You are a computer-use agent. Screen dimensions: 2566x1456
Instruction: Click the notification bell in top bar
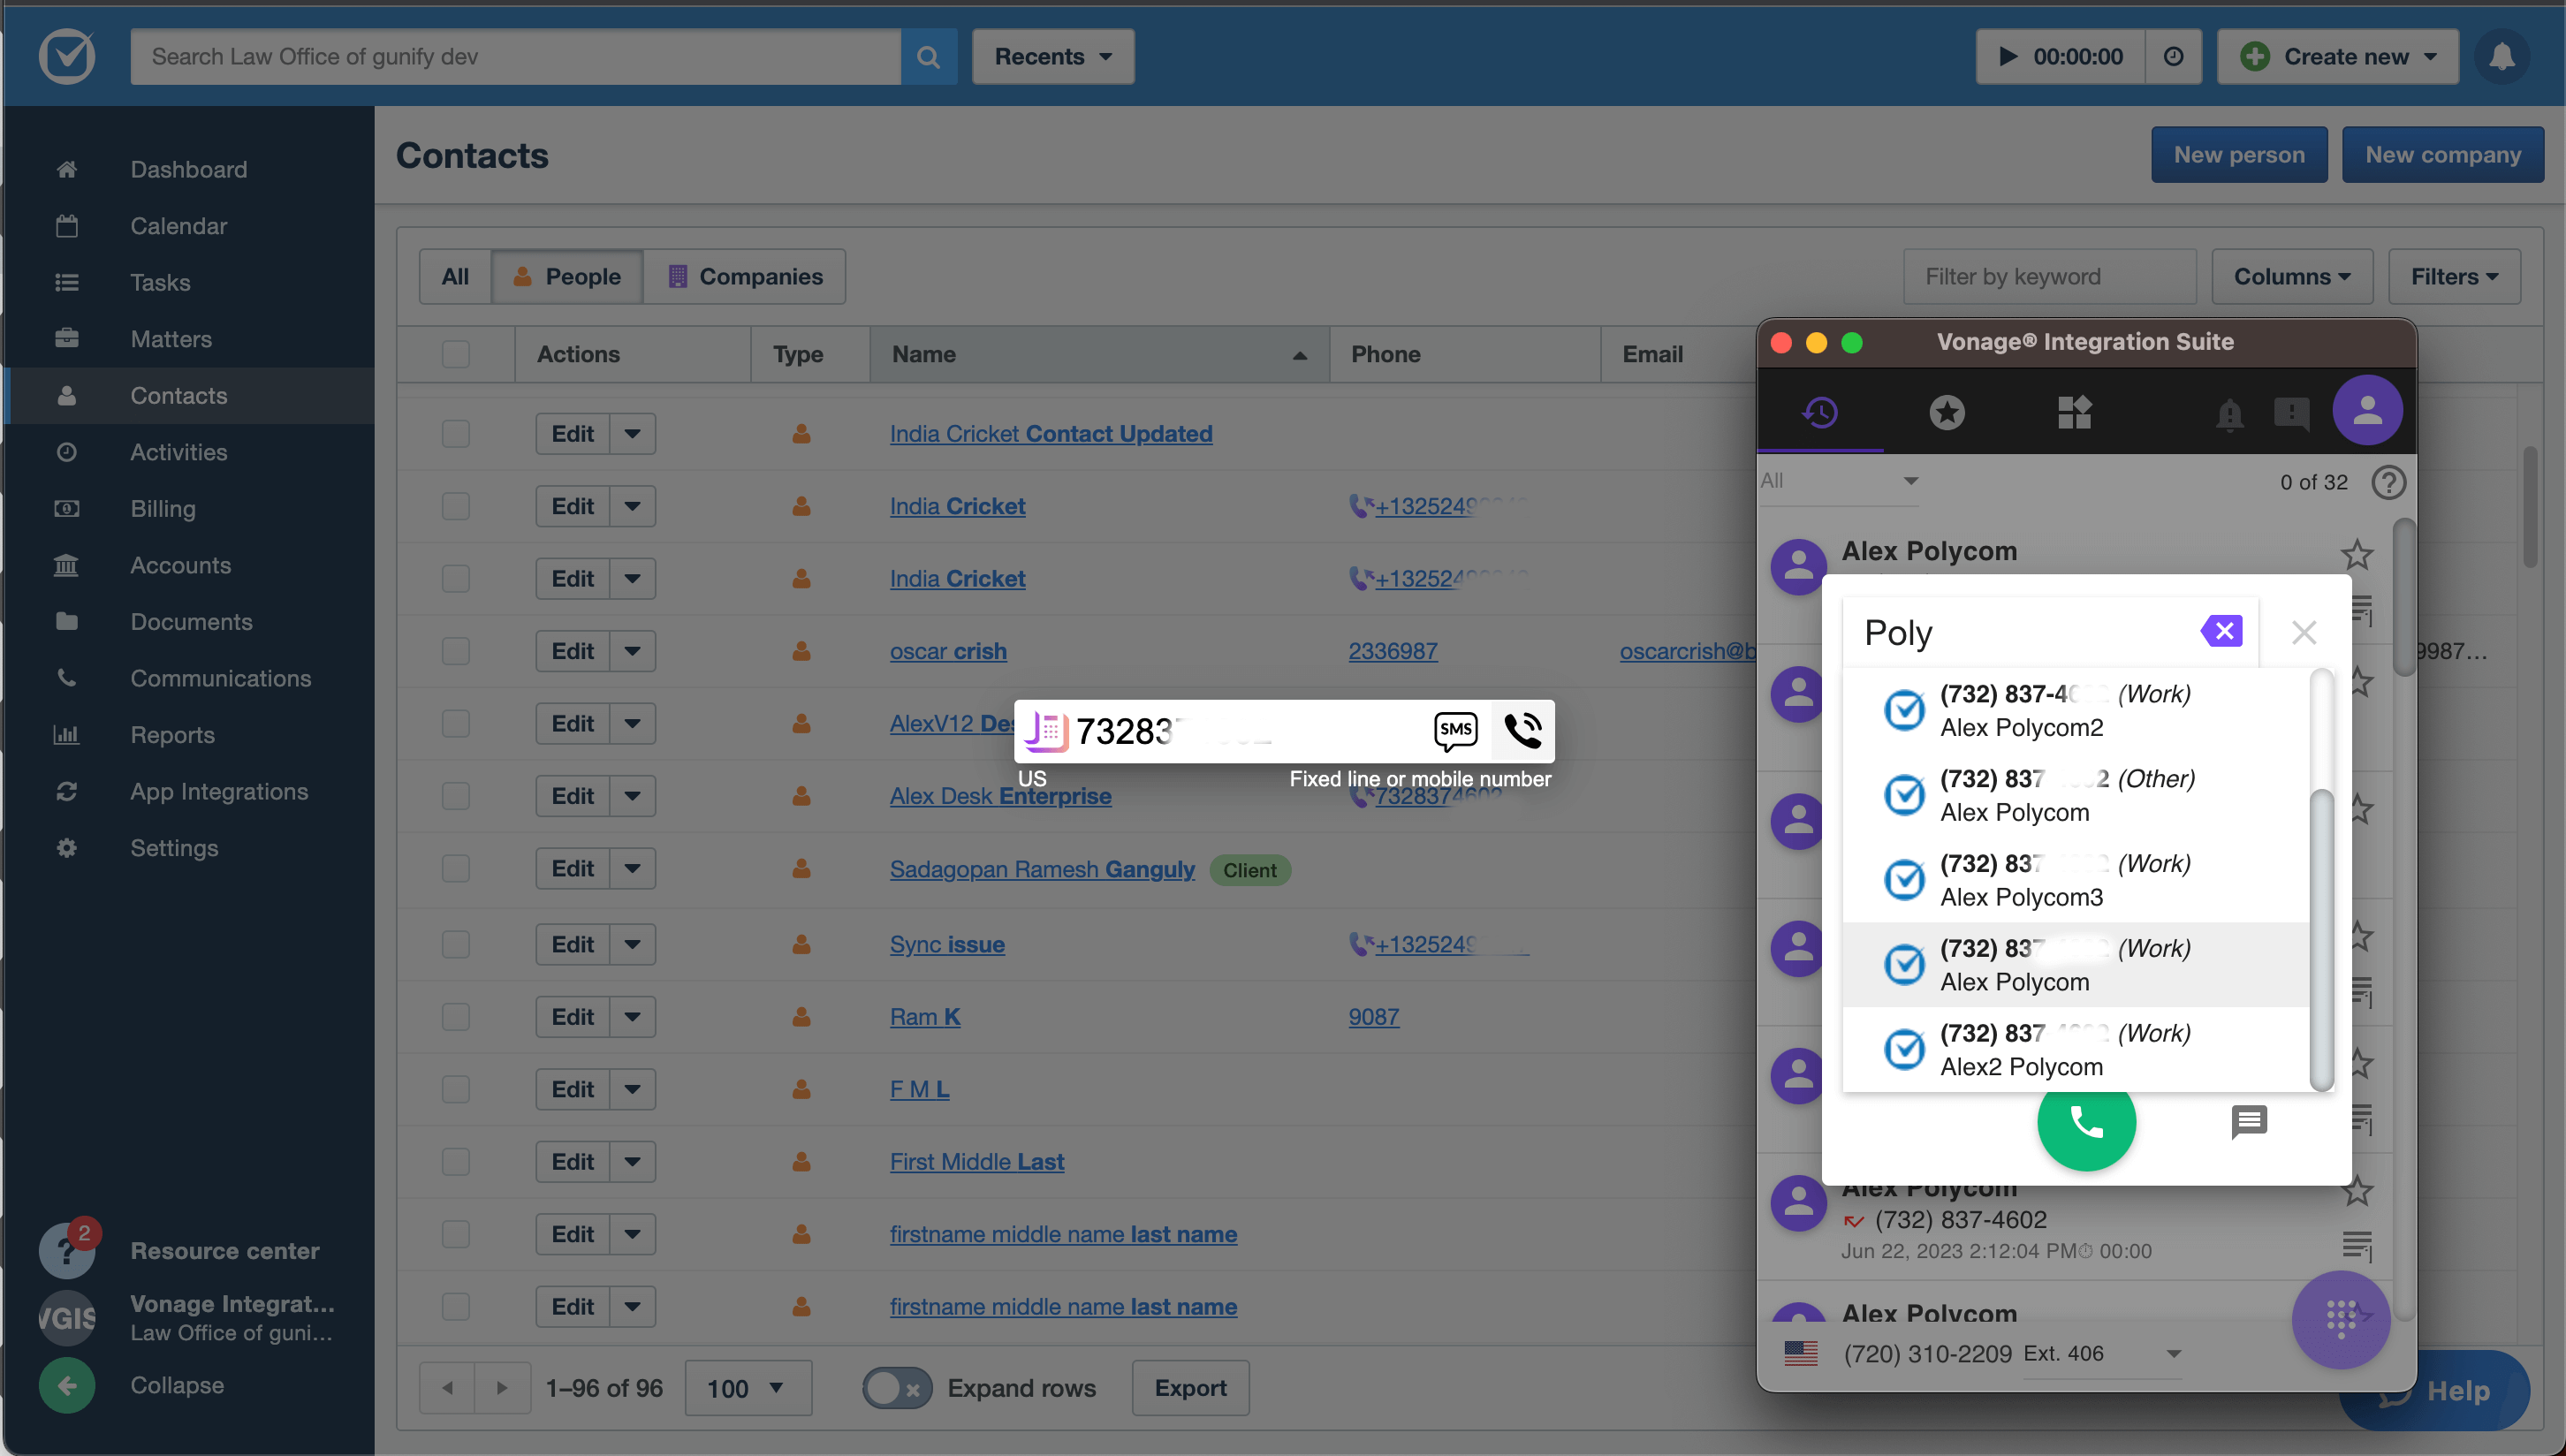point(2501,57)
